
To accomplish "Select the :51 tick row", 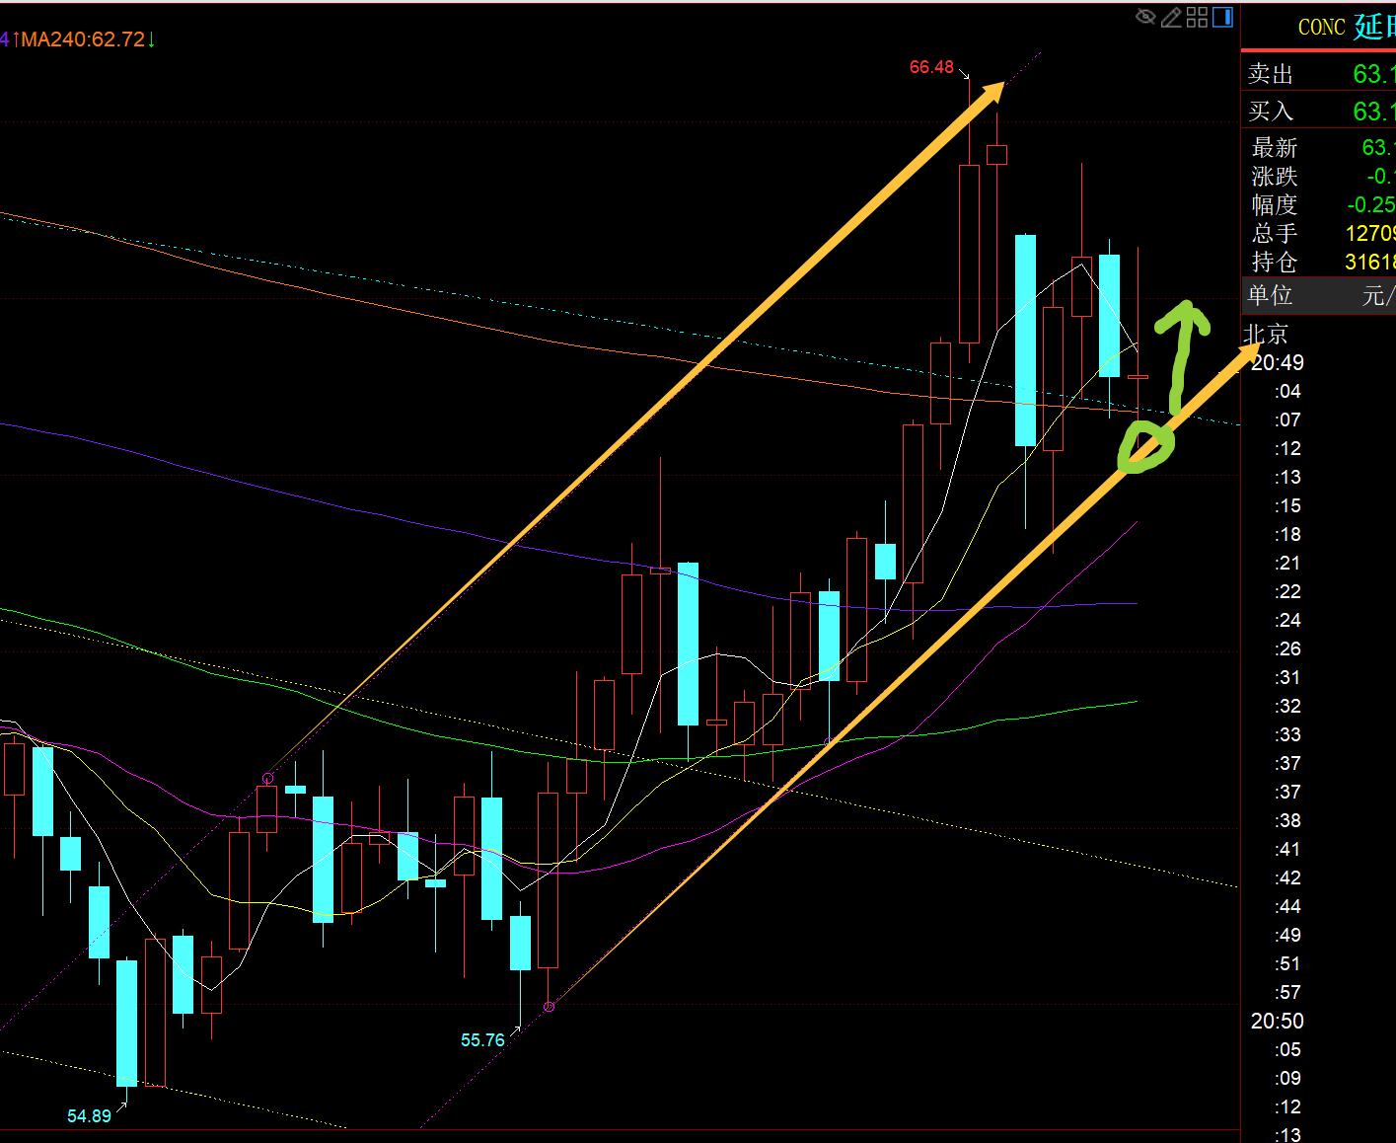I will pos(1287,964).
